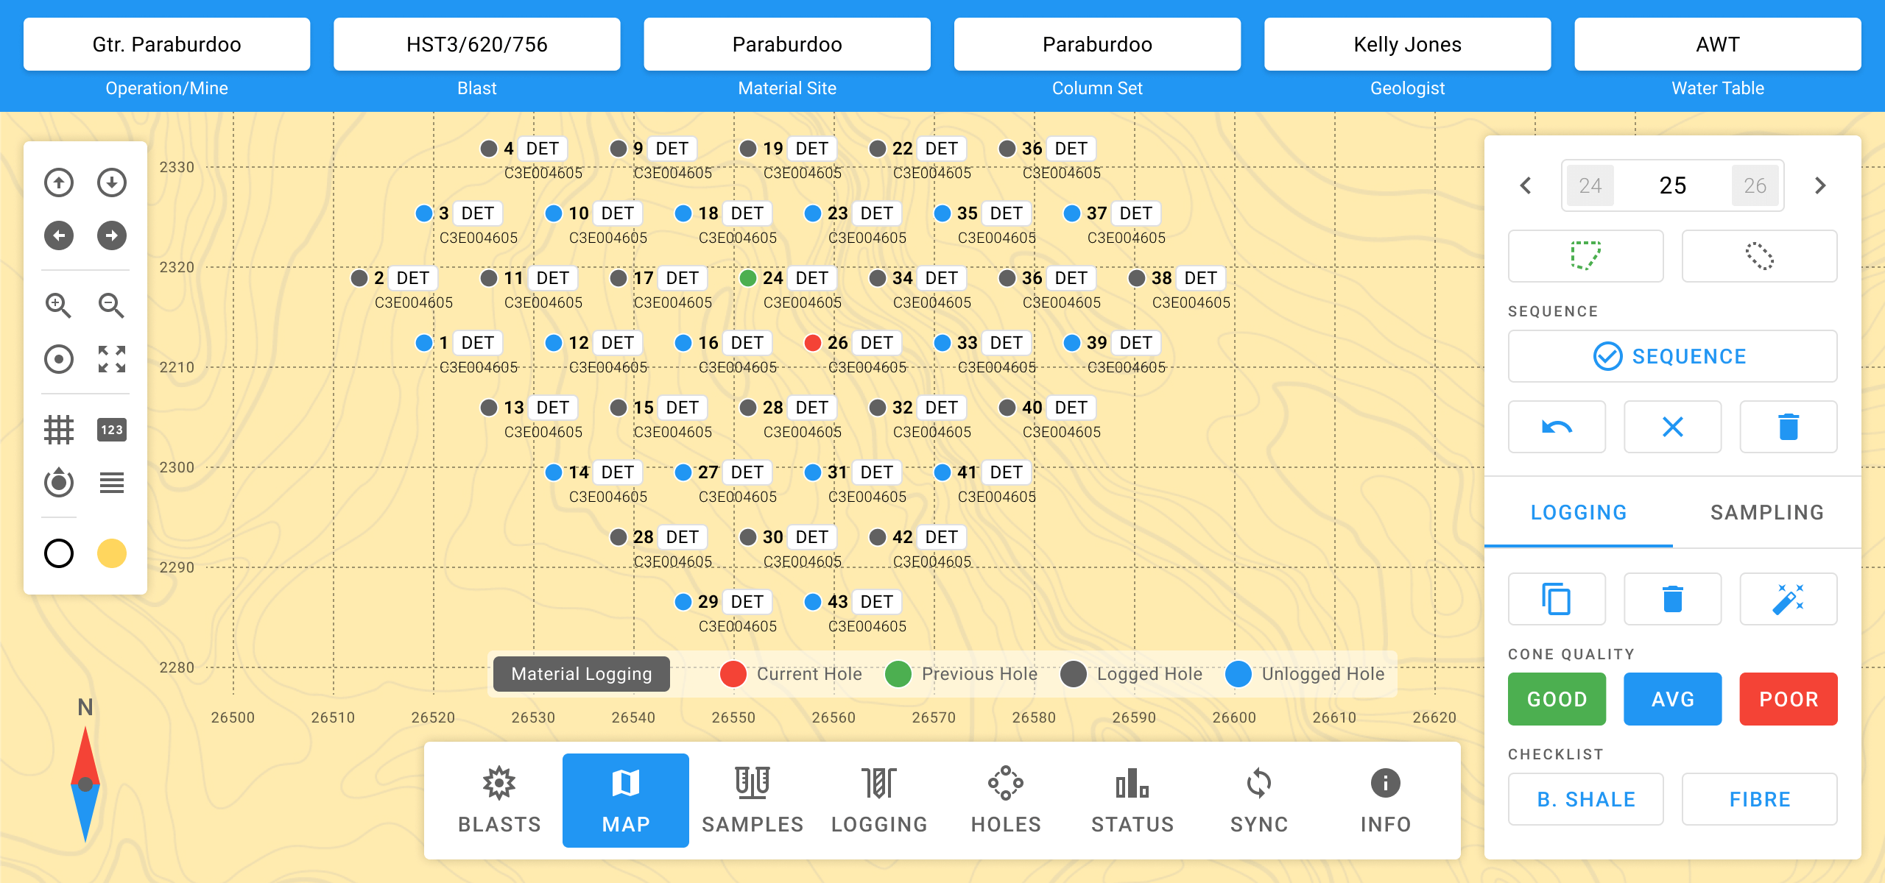This screenshot has height=883, width=1885.
Task: Click the fit-to-screen expand arrows icon
Action: tap(111, 359)
